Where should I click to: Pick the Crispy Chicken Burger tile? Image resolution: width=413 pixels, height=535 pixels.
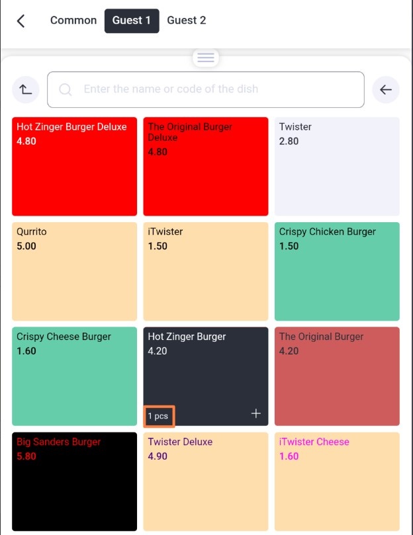337,271
